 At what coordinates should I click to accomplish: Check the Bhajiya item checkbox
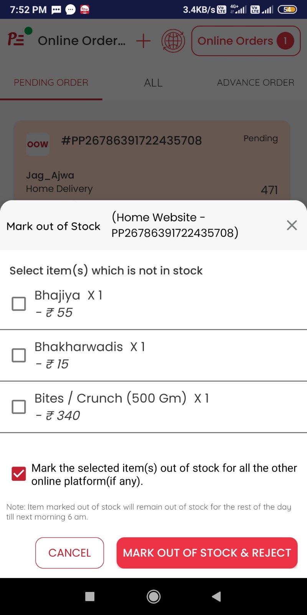pos(19,304)
